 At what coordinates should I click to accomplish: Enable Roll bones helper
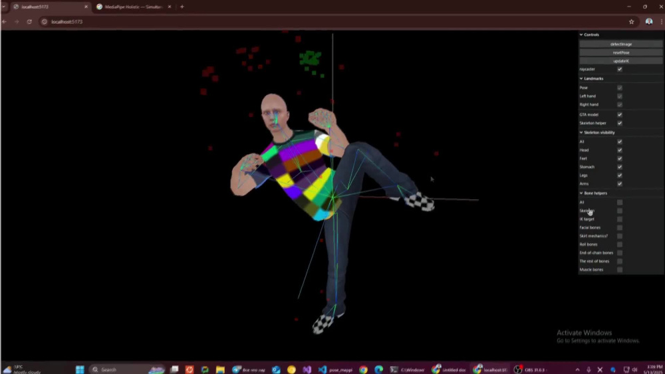click(x=620, y=244)
